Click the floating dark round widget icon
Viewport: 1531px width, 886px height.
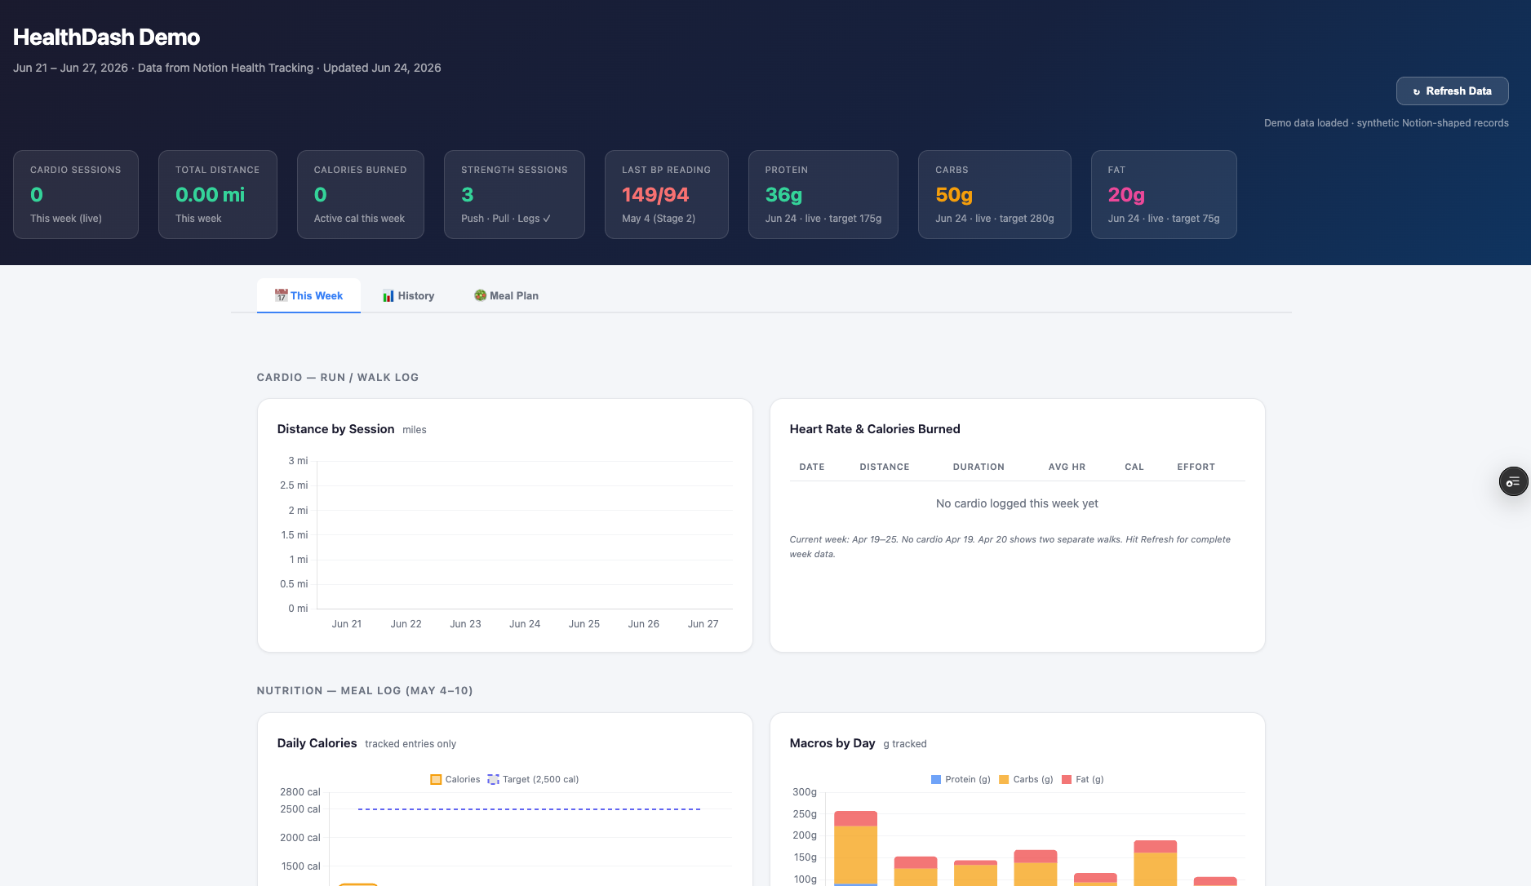point(1513,481)
